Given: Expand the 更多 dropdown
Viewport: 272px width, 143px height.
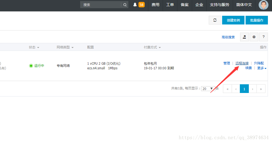Looking at the screenshot, I should 262,68.
